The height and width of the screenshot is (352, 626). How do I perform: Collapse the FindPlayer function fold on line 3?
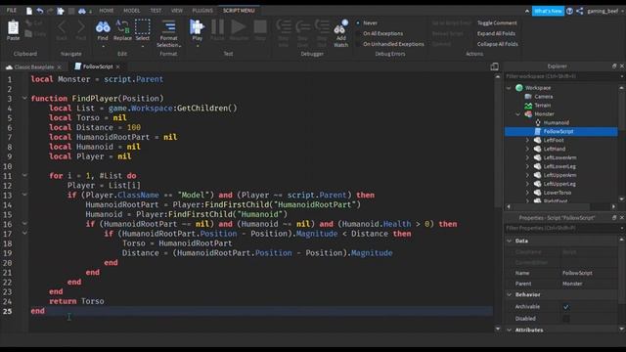pos(24,98)
